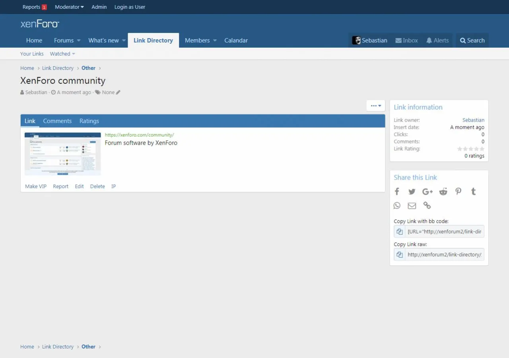Open the Moderator dropdown menu
The height and width of the screenshot is (358, 509).
(69, 7)
